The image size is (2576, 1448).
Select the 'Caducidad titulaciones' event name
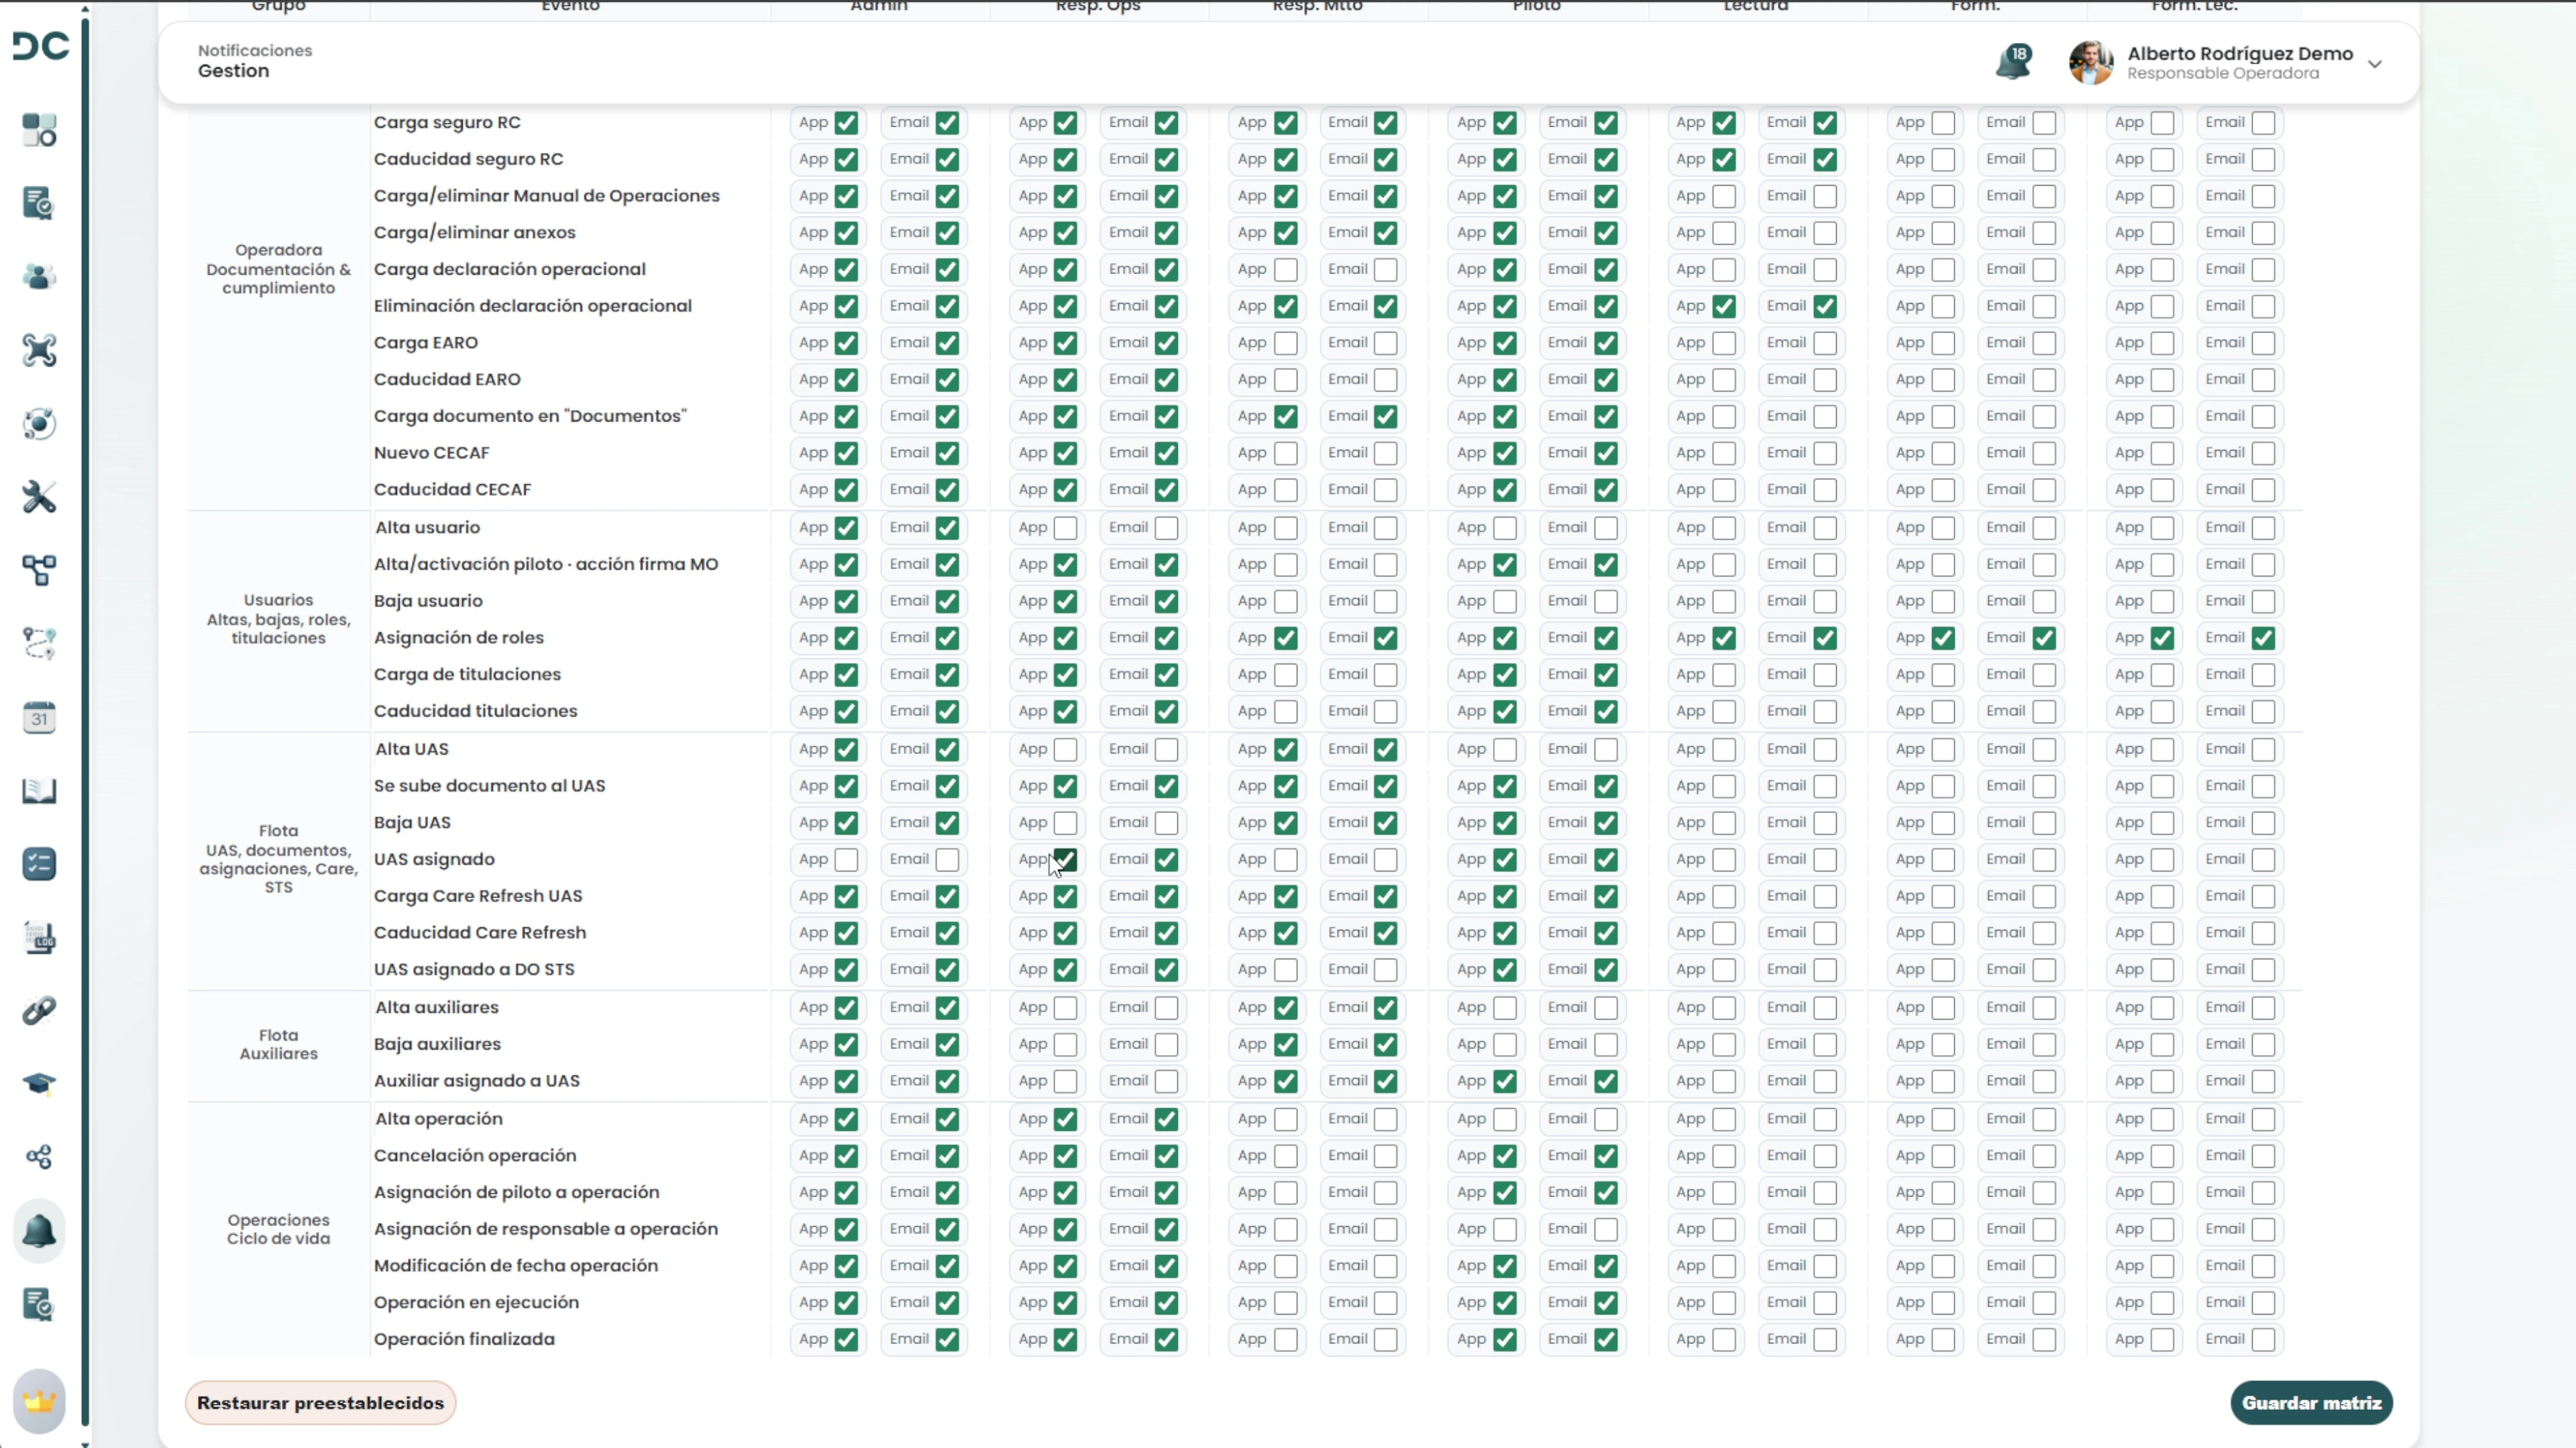click(x=475, y=711)
